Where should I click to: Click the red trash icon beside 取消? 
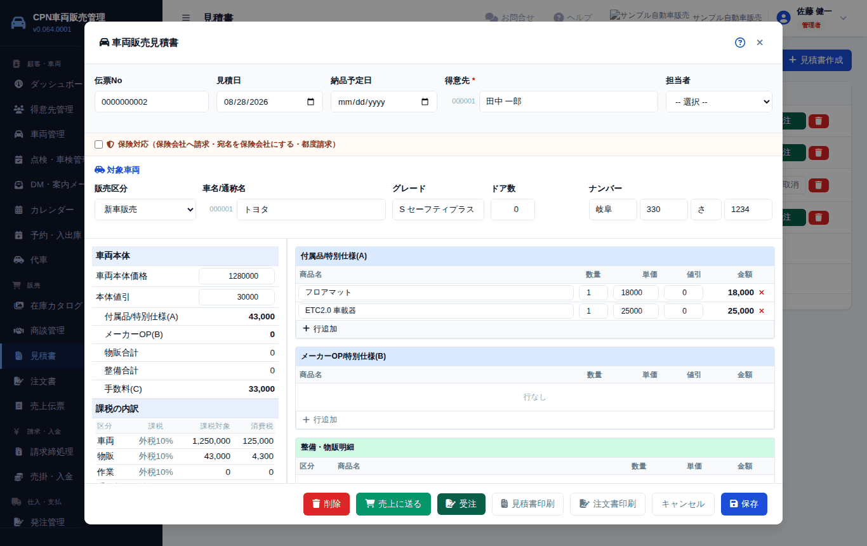[819, 185]
